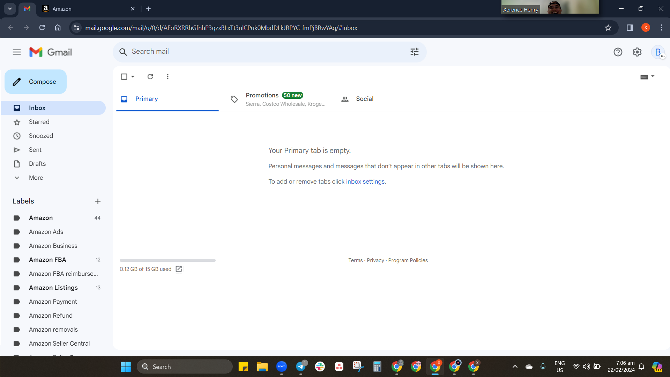The width and height of the screenshot is (670, 377).
Task: Open the Amazon Payment label
Action: pos(53,302)
